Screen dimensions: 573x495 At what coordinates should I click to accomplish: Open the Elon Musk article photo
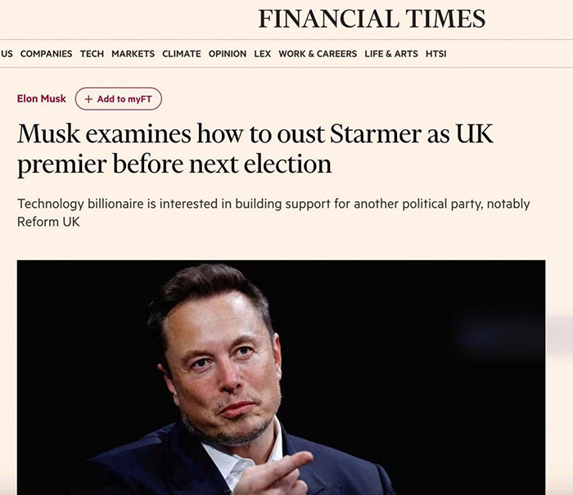pos(281,376)
